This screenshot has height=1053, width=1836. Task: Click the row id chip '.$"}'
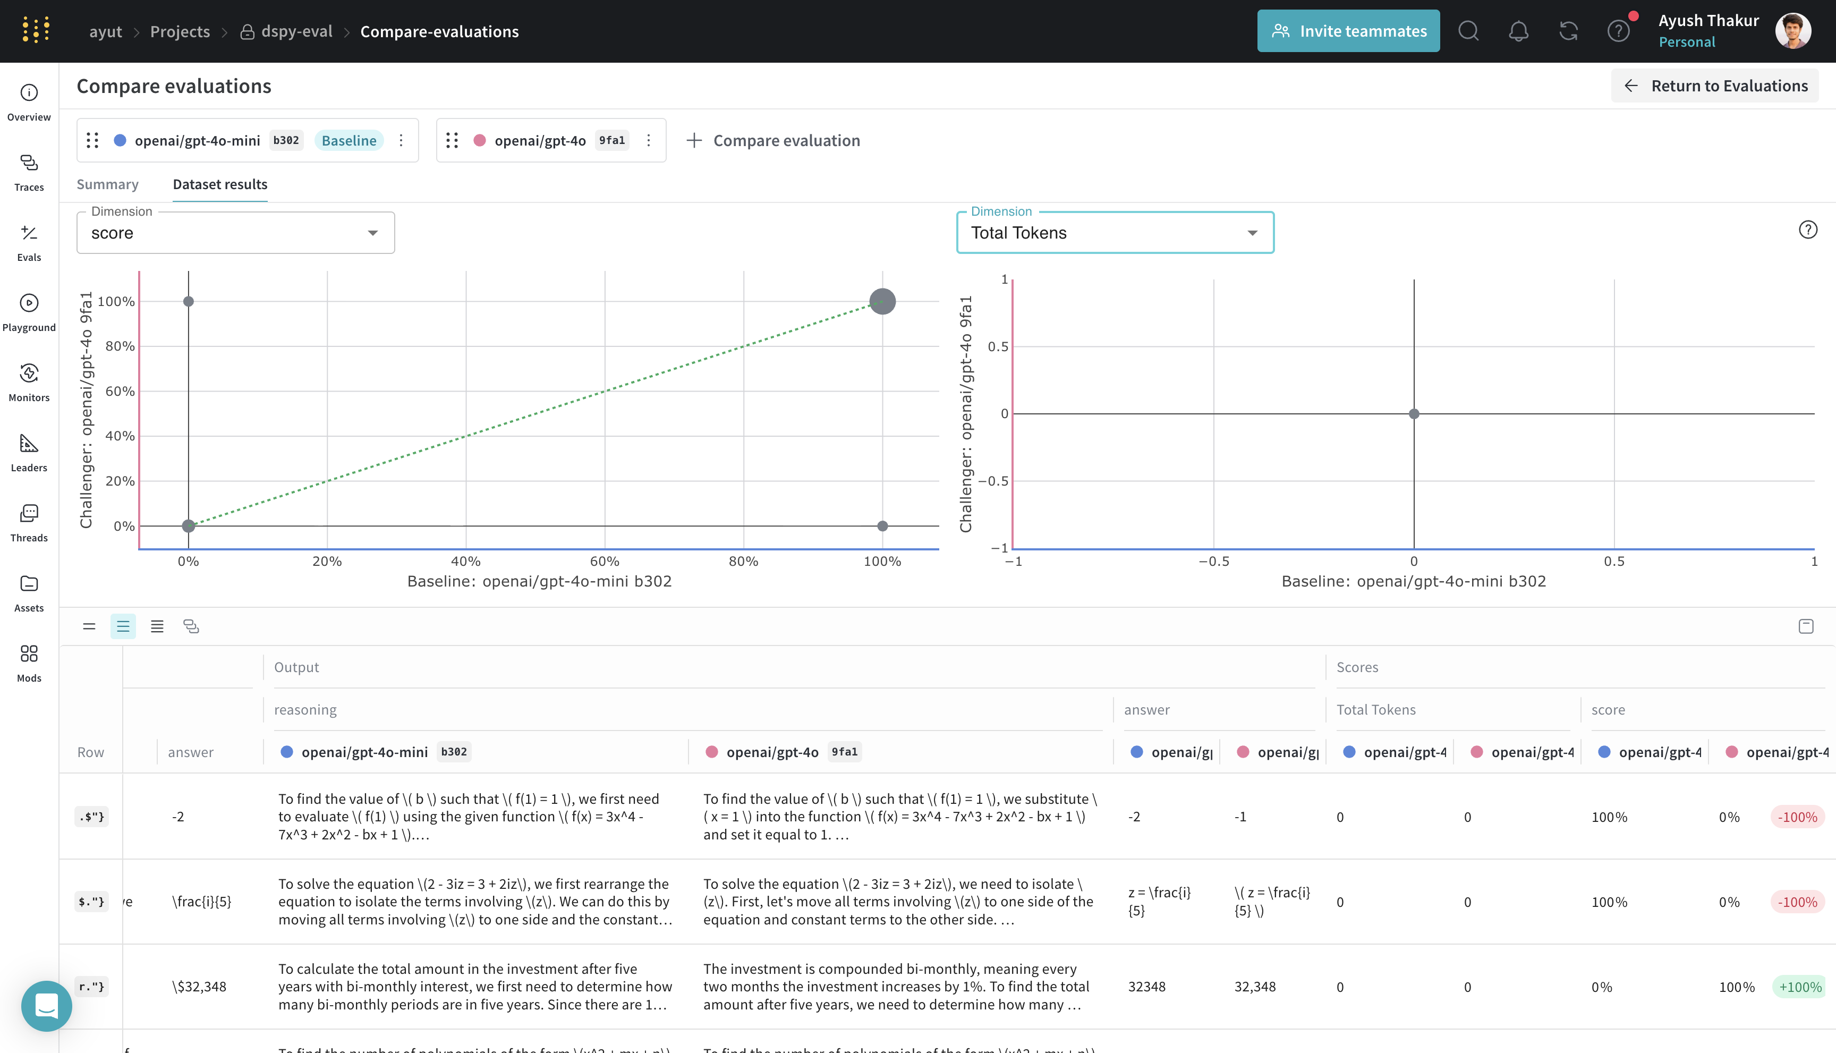pos(91,817)
